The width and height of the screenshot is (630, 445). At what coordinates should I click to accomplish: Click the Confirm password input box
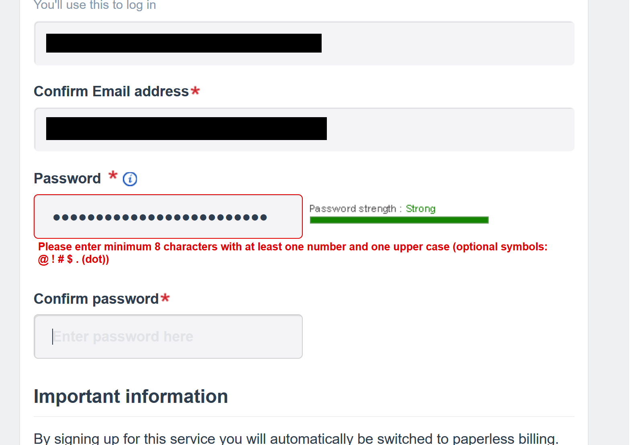click(x=168, y=336)
